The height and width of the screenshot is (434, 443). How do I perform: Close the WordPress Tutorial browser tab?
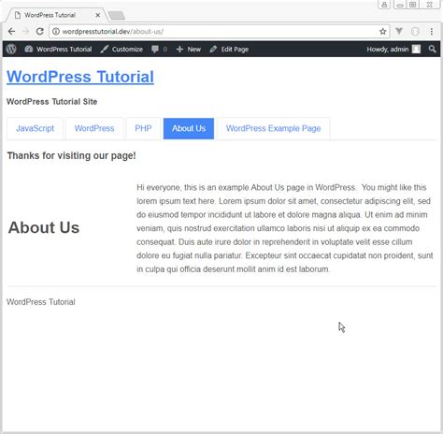point(98,15)
